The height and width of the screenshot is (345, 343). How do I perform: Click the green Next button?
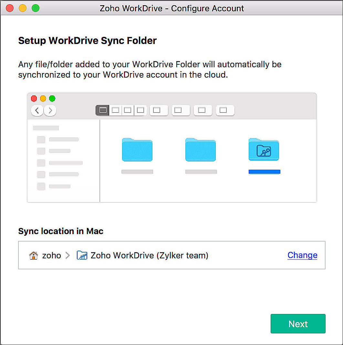[x=298, y=323]
